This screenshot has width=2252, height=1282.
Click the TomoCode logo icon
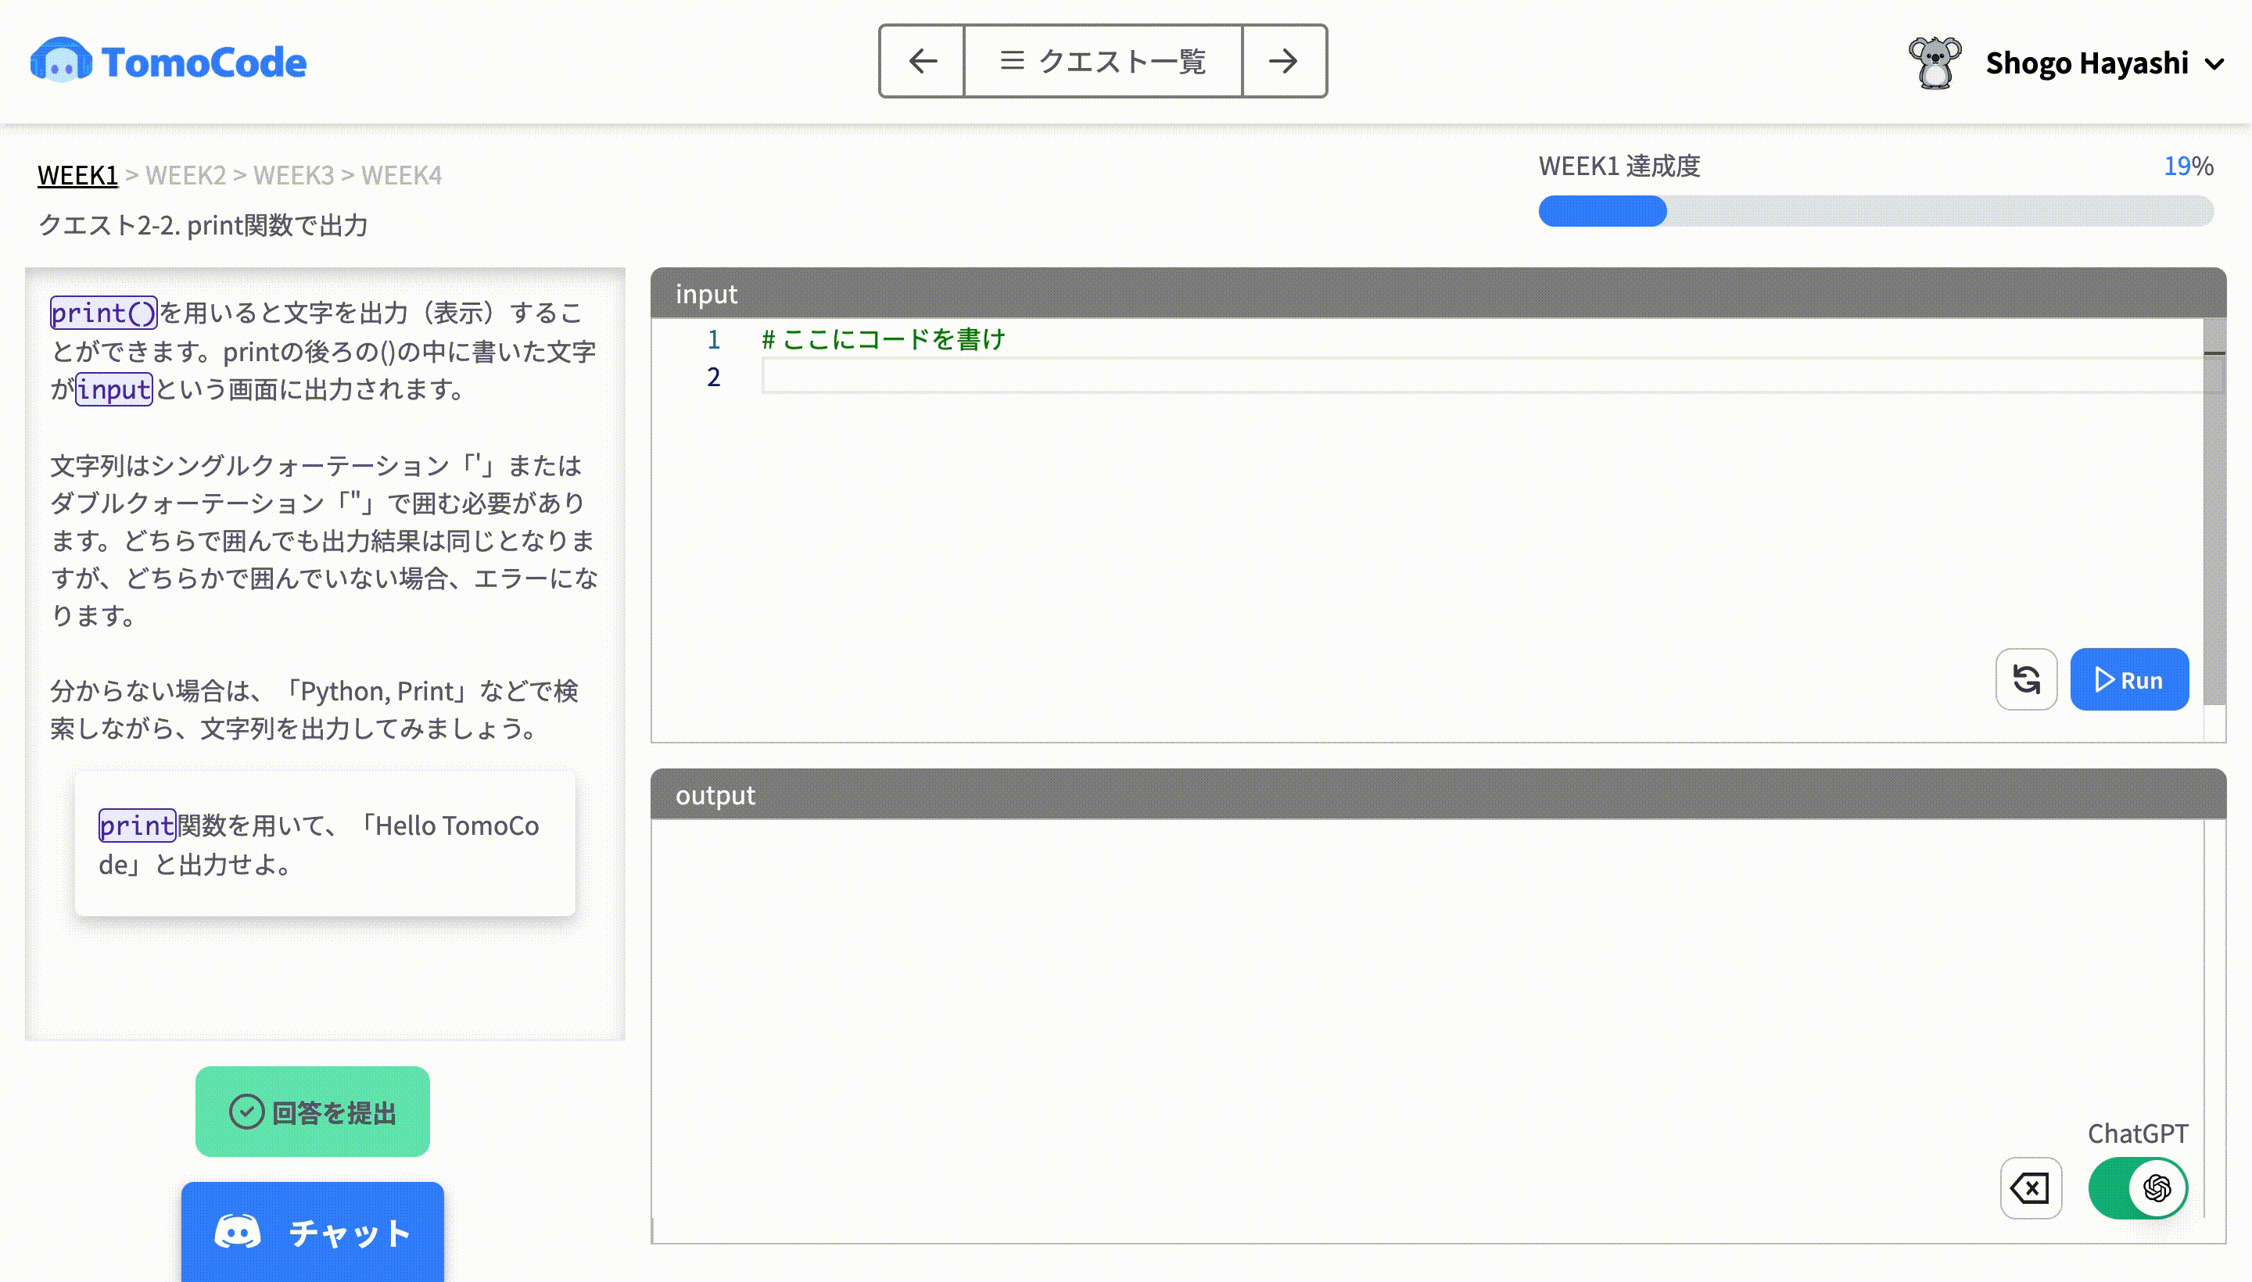pyautogui.click(x=61, y=60)
